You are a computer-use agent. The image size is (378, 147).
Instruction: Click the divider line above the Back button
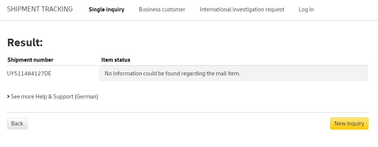(188, 112)
